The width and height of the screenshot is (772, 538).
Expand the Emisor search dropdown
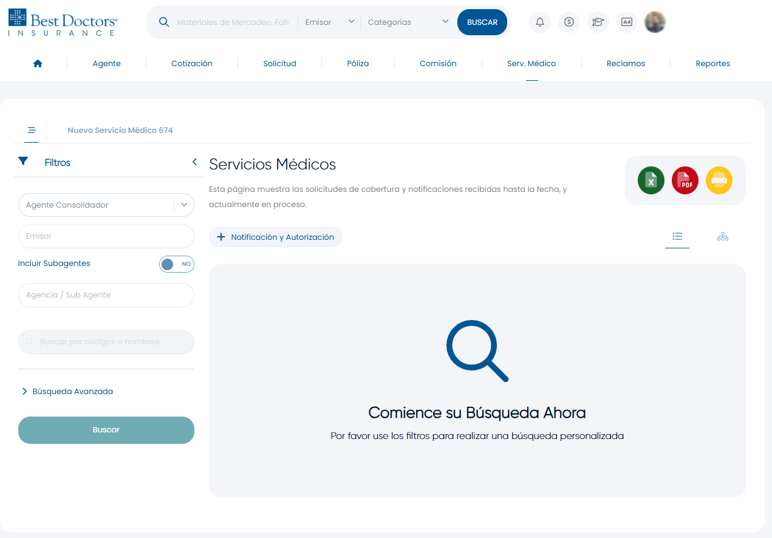click(330, 22)
